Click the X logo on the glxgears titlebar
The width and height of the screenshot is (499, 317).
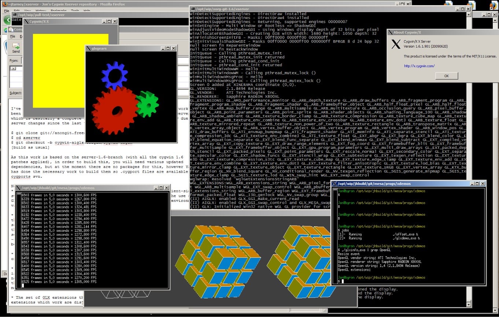pos(88,48)
